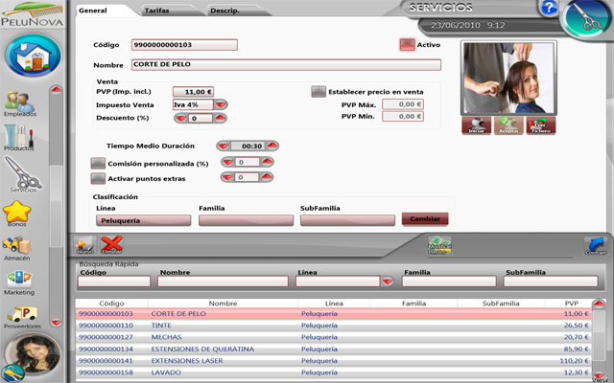Select the MECHAS row
This screenshot has height=383, width=614.
click(333, 337)
